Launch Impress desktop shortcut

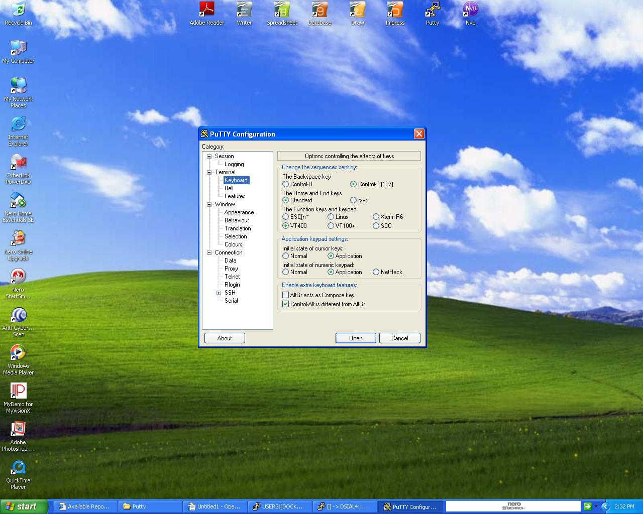pyautogui.click(x=395, y=14)
